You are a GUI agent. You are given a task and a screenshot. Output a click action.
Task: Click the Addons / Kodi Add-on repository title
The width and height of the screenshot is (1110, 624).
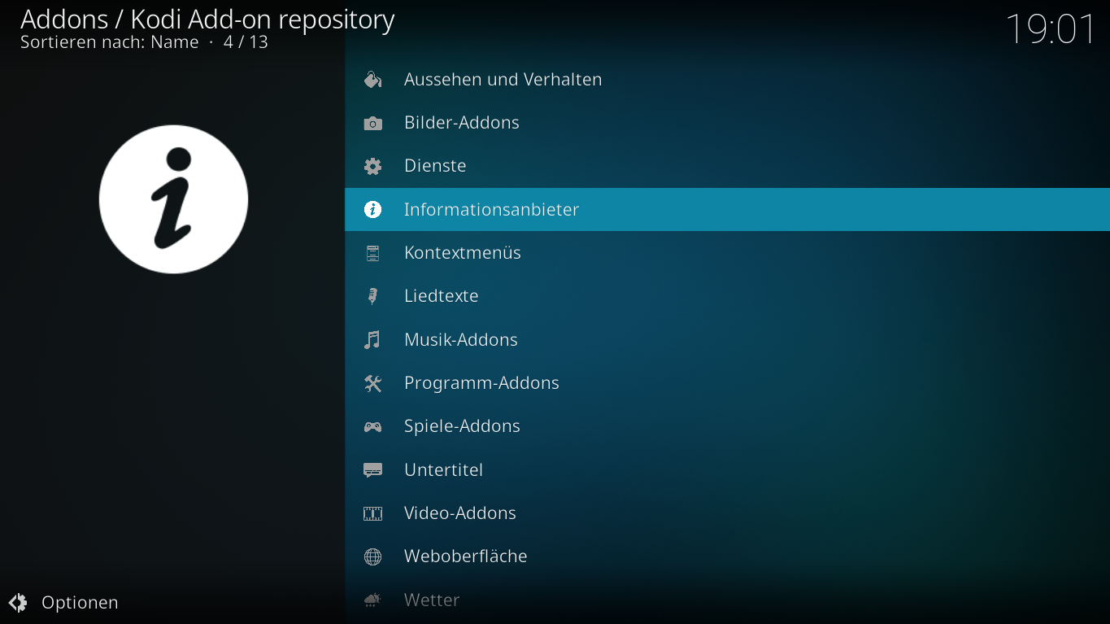click(207, 19)
